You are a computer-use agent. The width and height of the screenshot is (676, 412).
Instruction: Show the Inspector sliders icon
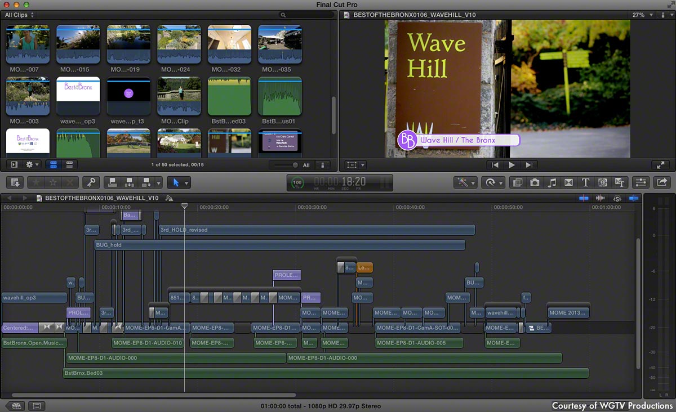click(641, 182)
